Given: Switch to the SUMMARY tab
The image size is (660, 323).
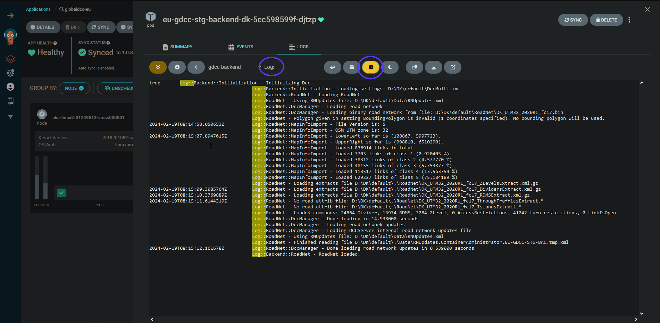Looking at the screenshot, I should pyautogui.click(x=177, y=47).
